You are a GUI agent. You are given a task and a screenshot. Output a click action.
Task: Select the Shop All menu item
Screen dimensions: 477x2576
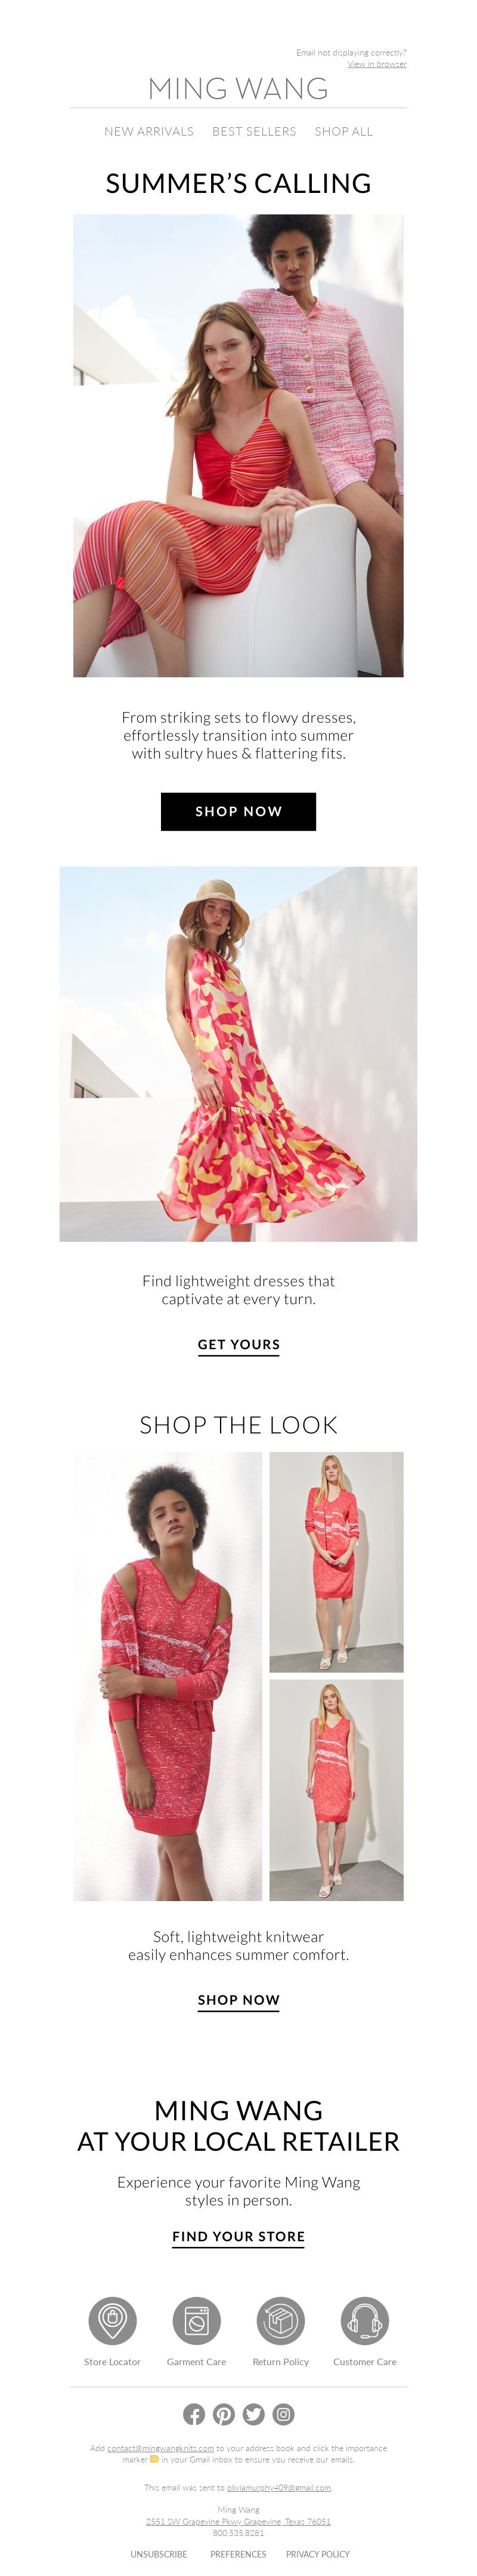(x=343, y=131)
